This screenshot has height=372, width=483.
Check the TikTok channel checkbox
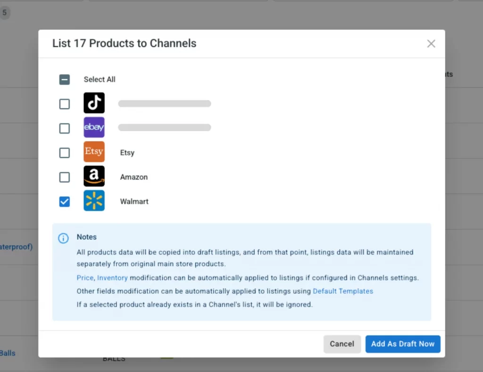coord(64,104)
